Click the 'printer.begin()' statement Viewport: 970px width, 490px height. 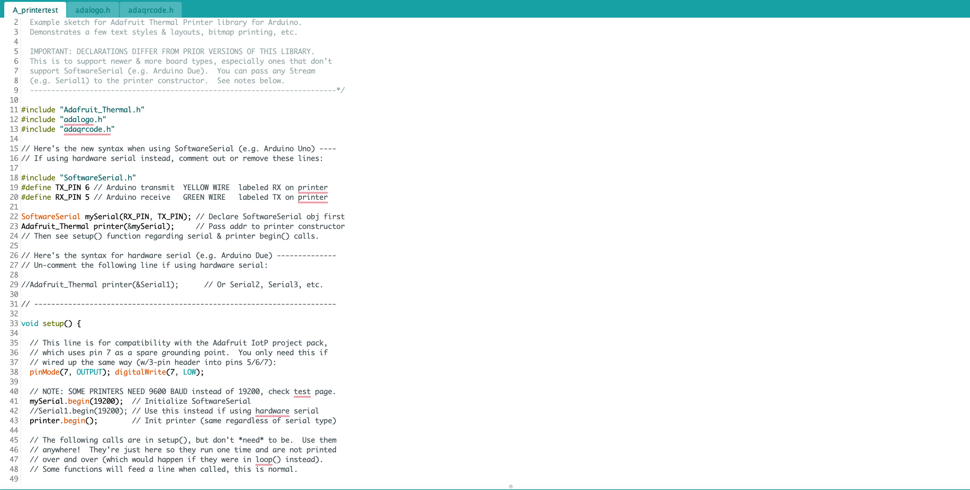click(x=63, y=421)
